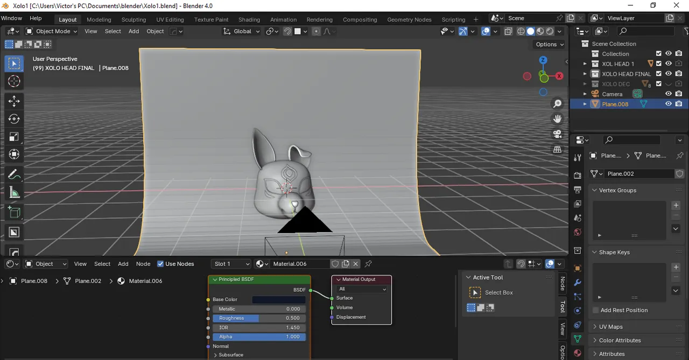Hide XOLO HEAD FINAL with its eye icon
Image resolution: width=689 pixels, height=360 pixels.
point(669,74)
